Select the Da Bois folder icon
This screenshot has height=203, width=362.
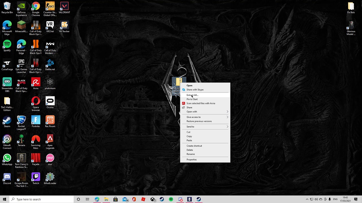(351, 8)
